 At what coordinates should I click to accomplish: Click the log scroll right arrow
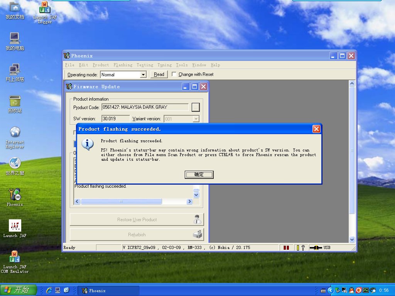tap(189, 201)
